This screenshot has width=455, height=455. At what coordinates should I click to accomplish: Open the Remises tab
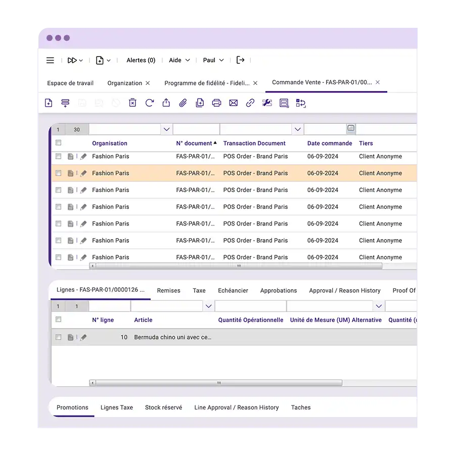click(168, 291)
